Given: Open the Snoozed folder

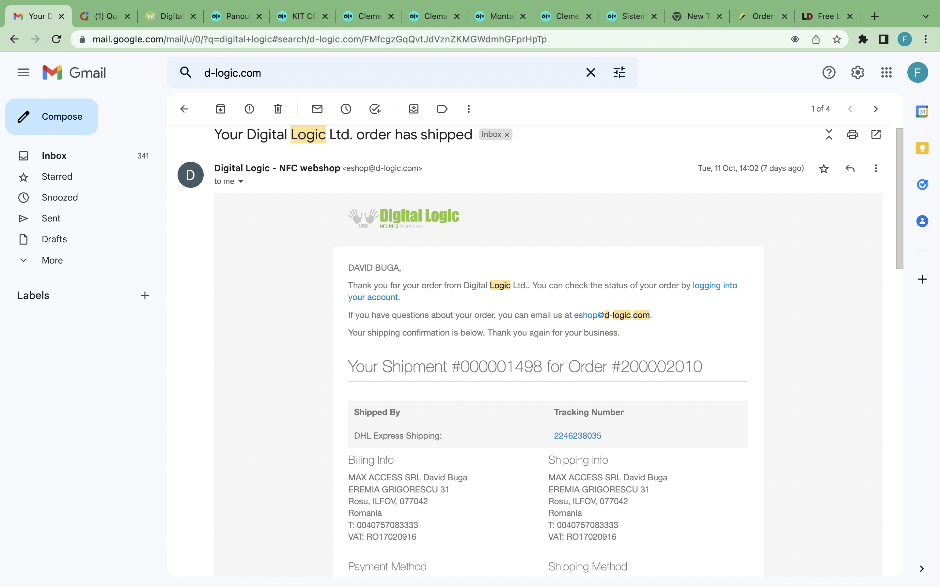Looking at the screenshot, I should point(83,198).
